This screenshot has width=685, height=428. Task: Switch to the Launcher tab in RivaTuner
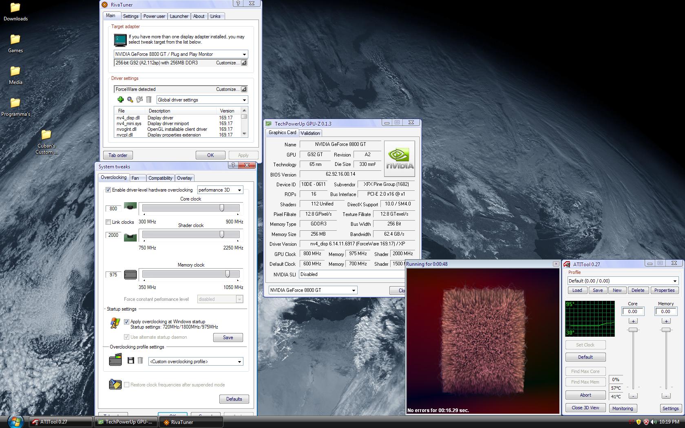pyautogui.click(x=179, y=16)
